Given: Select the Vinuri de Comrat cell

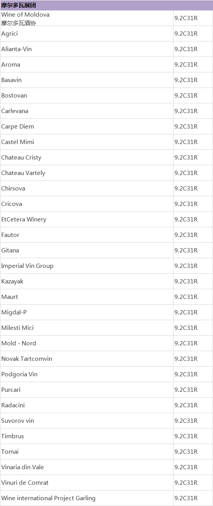Looking at the screenshot, I should (x=87, y=483).
